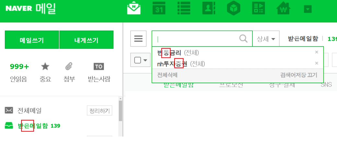Click inside the mail search field
This screenshot has width=337, height=142.
click(196, 39)
